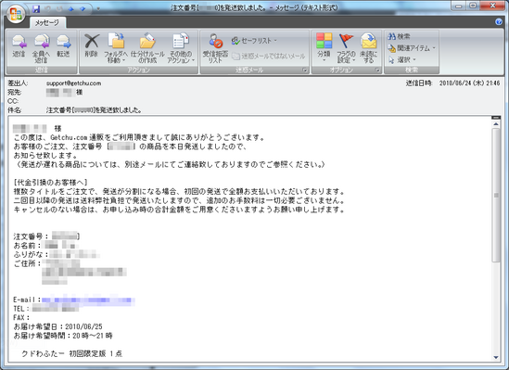Open the 選択 dropdown
509x370 pixels.
pos(401,59)
